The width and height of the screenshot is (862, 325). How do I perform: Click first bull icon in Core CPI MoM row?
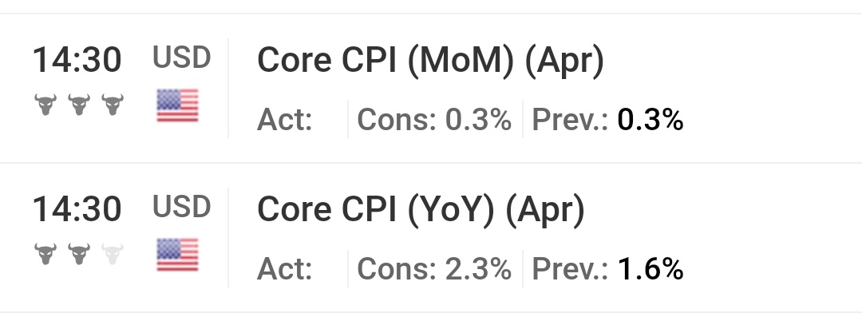click(45, 105)
